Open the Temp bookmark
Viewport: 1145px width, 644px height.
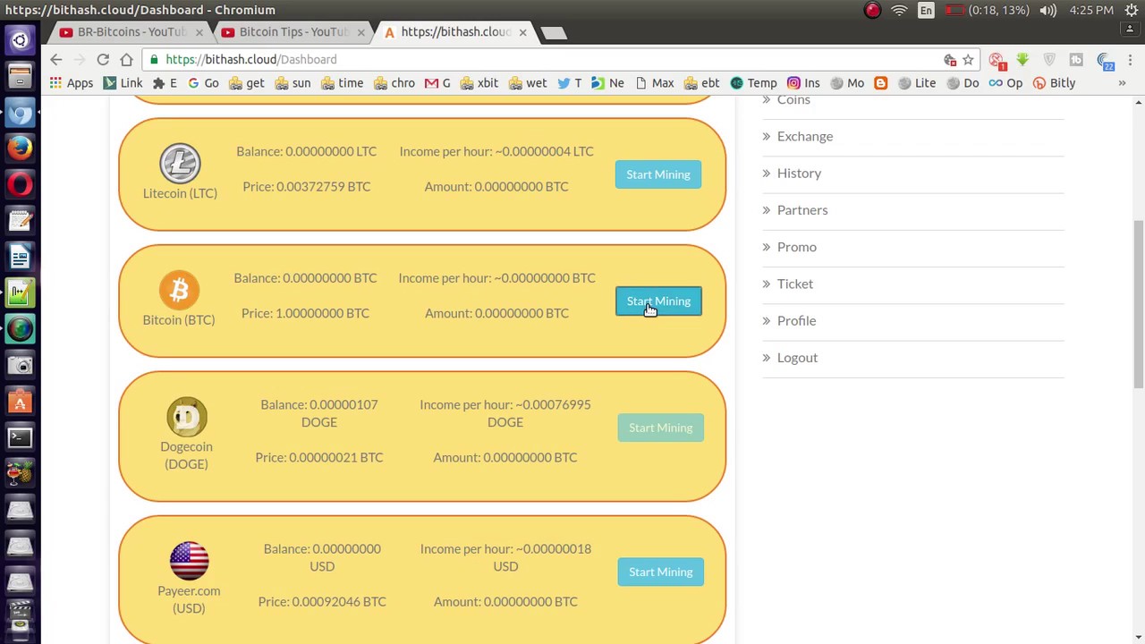753,83
